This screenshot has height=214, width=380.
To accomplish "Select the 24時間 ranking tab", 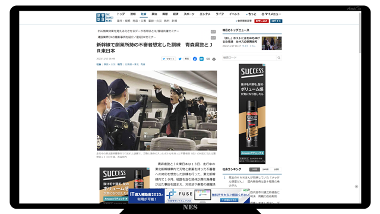I will click(x=265, y=169).
